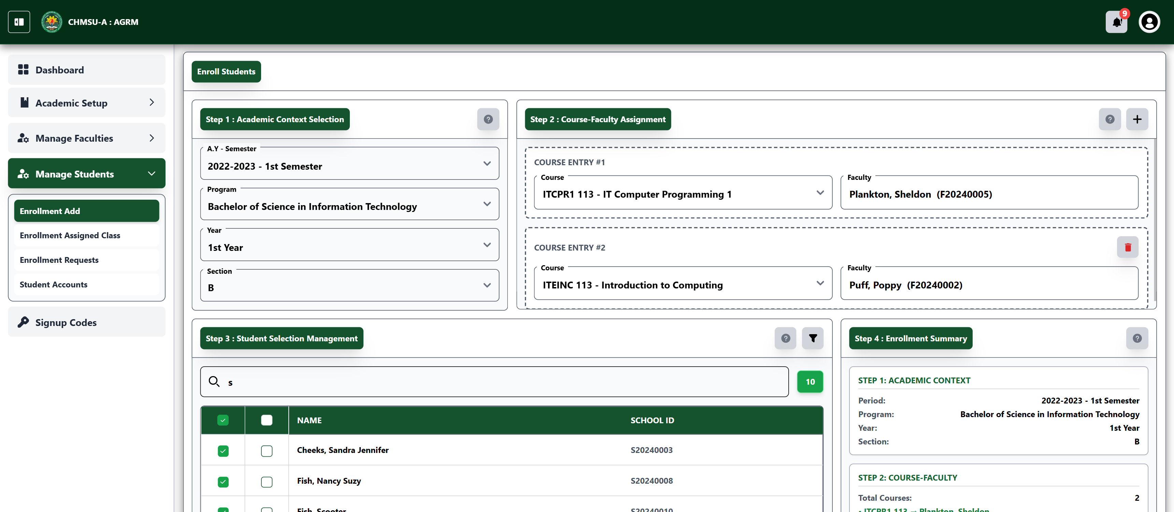Click Step 4 Enrollment Summary label

(911, 338)
